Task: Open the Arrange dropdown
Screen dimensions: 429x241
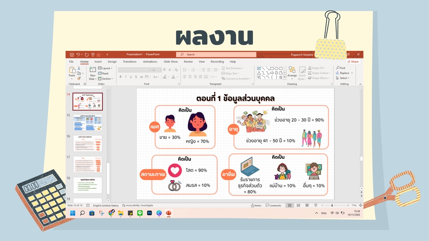Action: pos(292,73)
